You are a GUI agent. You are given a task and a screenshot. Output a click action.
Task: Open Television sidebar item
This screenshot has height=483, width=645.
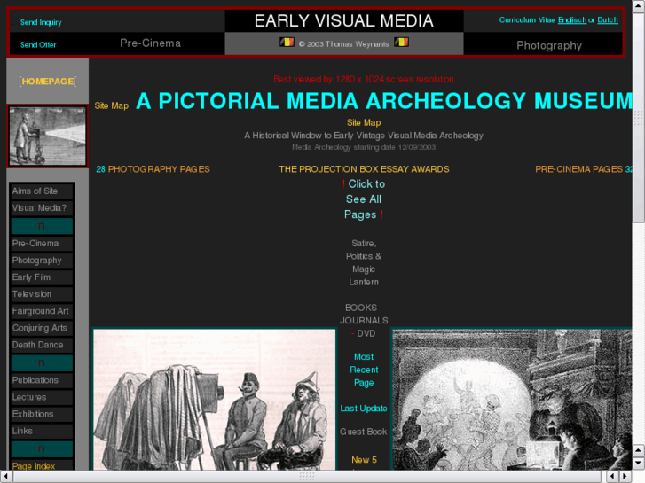[42, 294]
